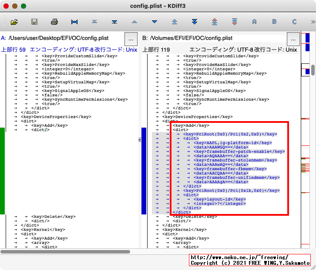Click SetupVirtualMap key in pane A
This screenshot has width=316, height=270.
coord(76,82)
